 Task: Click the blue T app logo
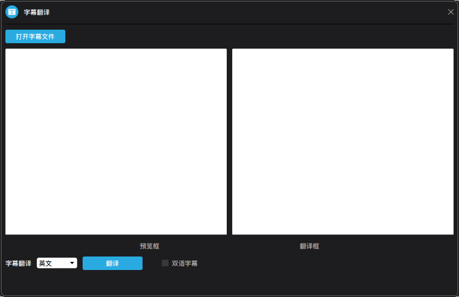point(12,12)
